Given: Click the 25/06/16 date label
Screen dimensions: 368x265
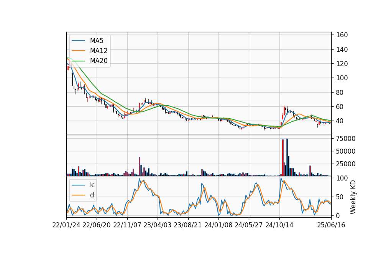Looking at the screenshot, I should pyautogui.click(x=331, y=225).
